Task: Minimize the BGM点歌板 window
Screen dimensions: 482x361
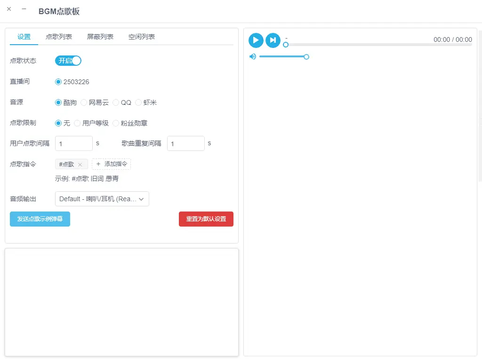Action: (24, 9)
